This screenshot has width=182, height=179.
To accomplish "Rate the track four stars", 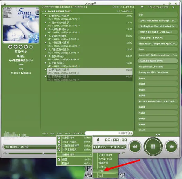I will click(x=26, y=47).
